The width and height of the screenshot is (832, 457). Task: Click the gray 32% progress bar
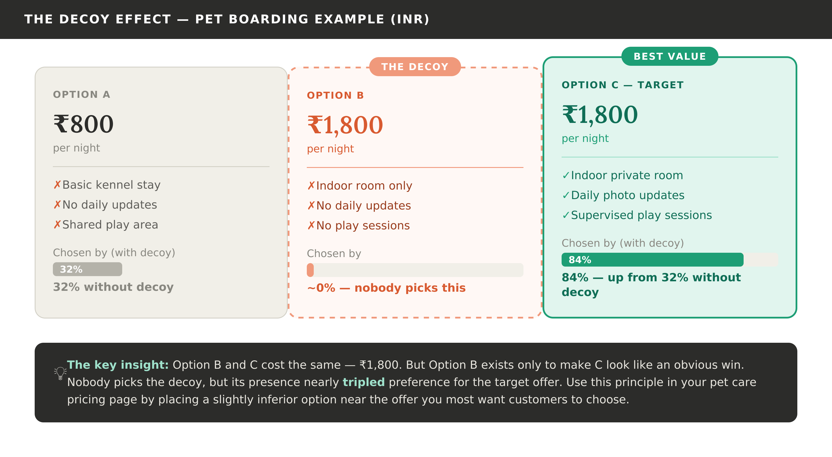88,269
